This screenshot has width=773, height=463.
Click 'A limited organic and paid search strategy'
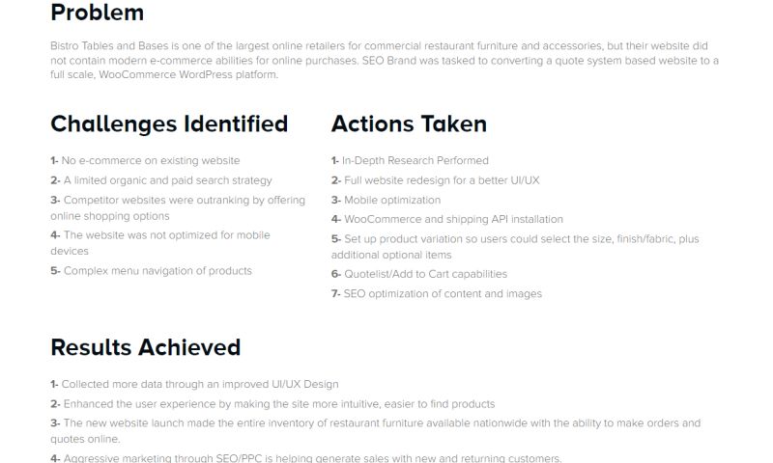(161, 180)
